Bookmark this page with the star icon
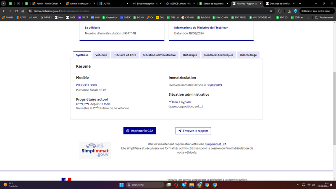The width and height of the screenshot is (336, 189). pyautogui.click(x=271, y=11)
